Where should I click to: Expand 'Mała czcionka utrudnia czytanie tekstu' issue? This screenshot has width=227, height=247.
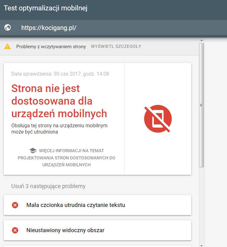97,205
